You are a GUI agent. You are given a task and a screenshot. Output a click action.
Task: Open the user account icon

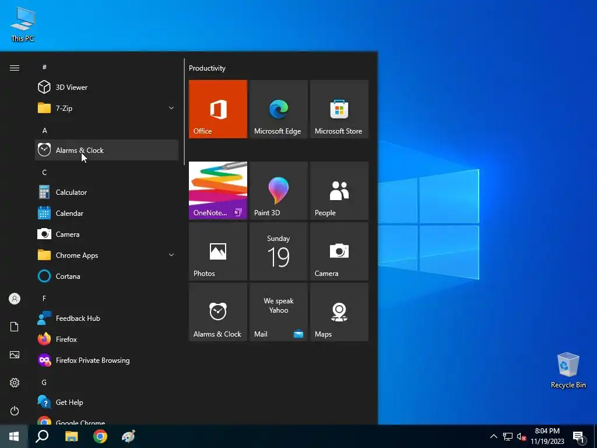(x=15, y=299)
